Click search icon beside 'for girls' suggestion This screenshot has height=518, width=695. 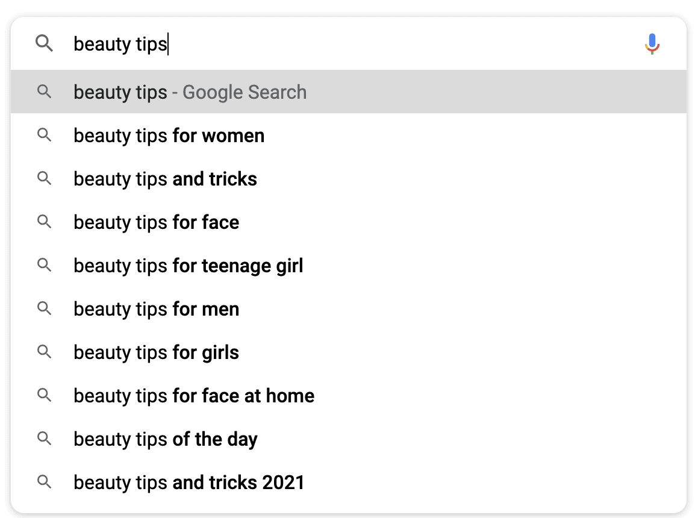[x=44, y=352]
